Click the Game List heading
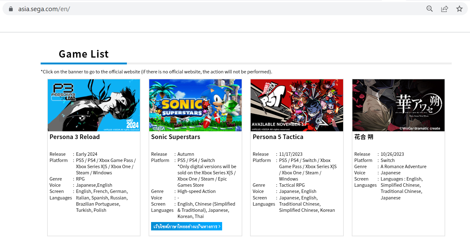 (84, 54)
